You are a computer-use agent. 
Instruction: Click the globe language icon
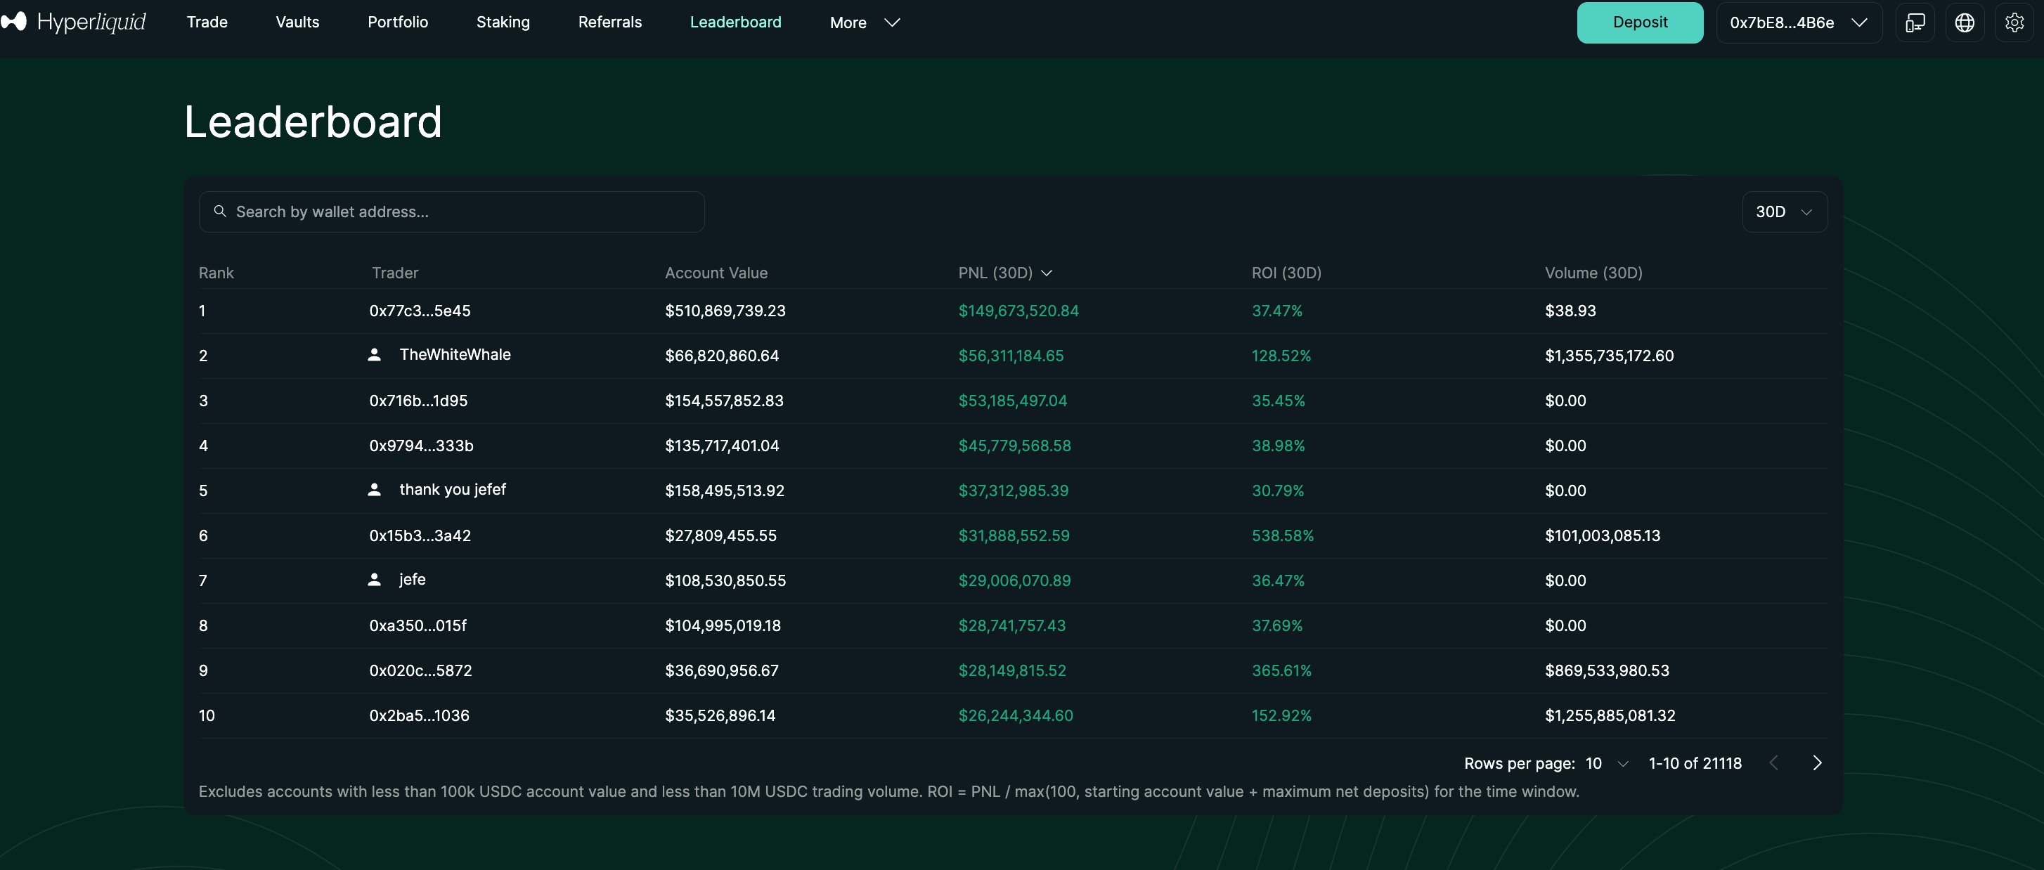pyautogui.click(x=1965, y=22)
